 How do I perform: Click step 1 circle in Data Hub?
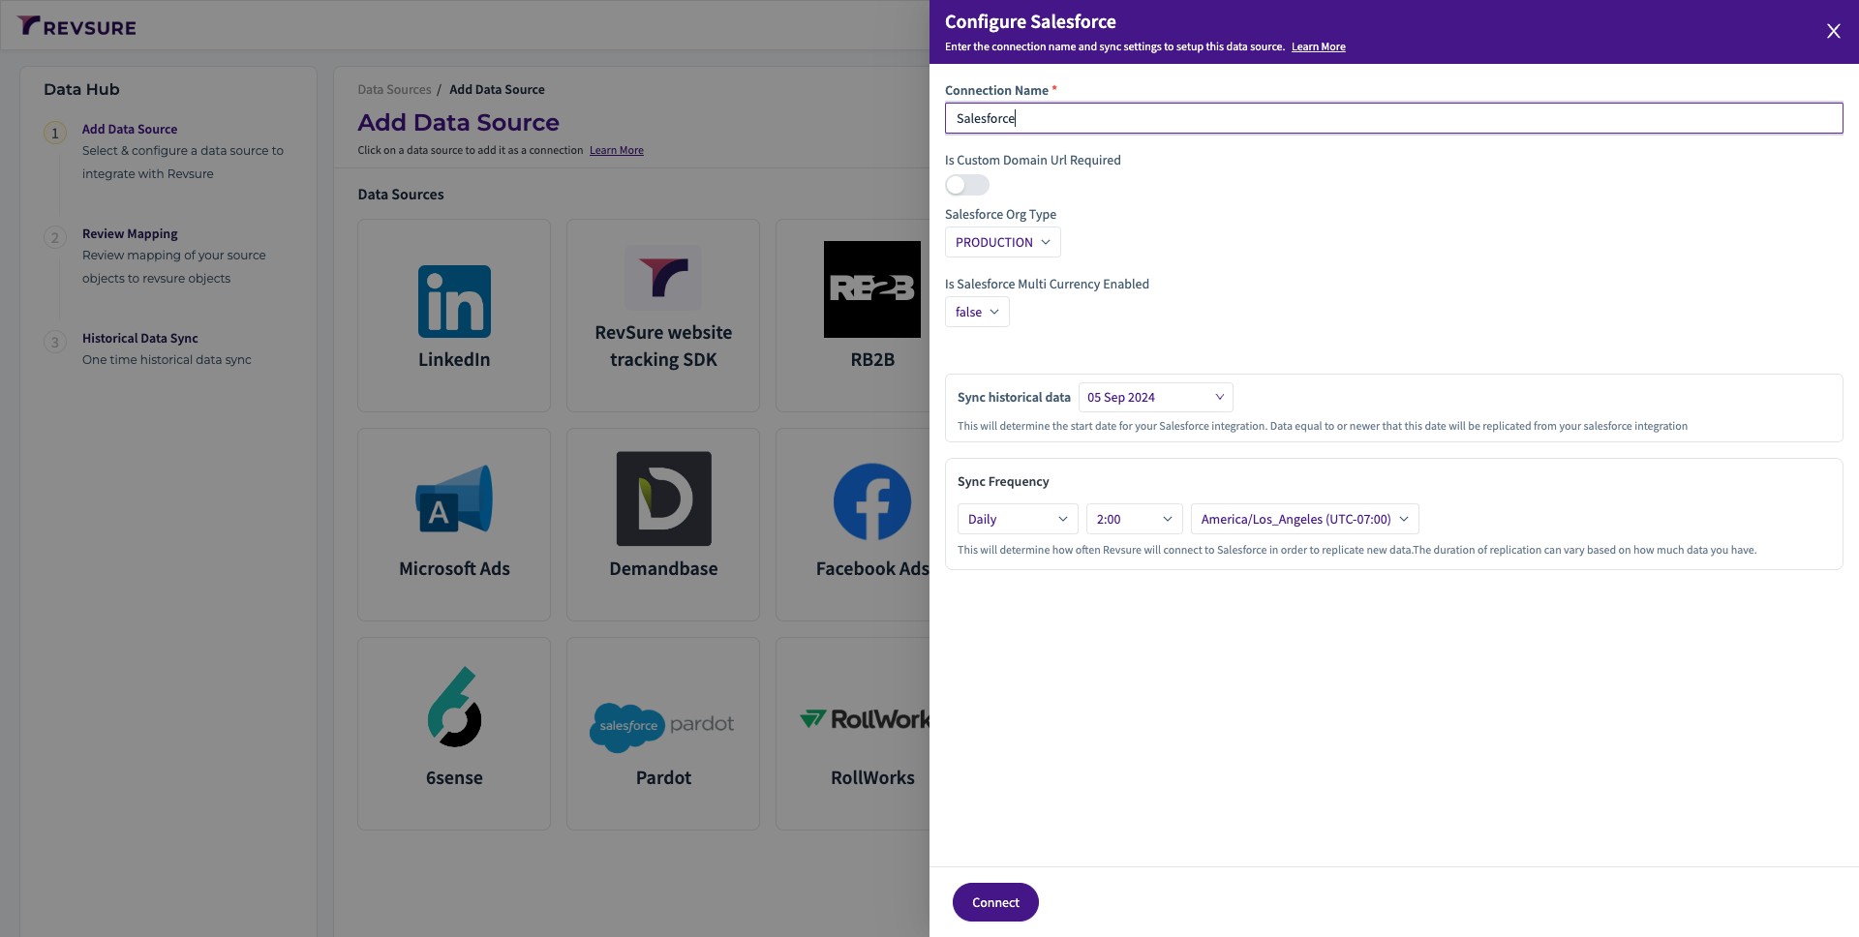(55, 133)
